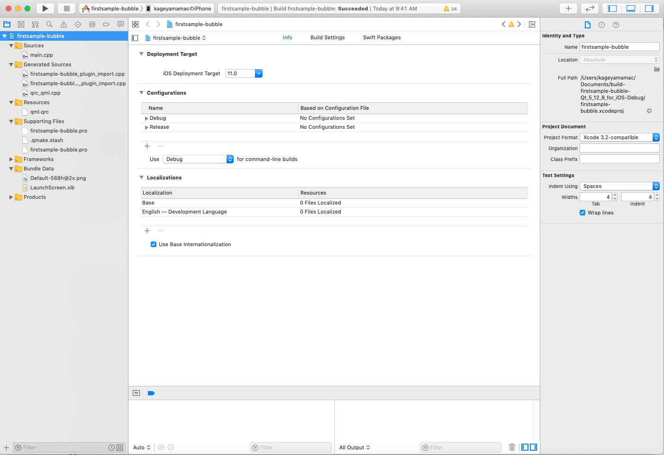
Task: Open the Indent Using dropdown
Action: (x=619, y=186)
